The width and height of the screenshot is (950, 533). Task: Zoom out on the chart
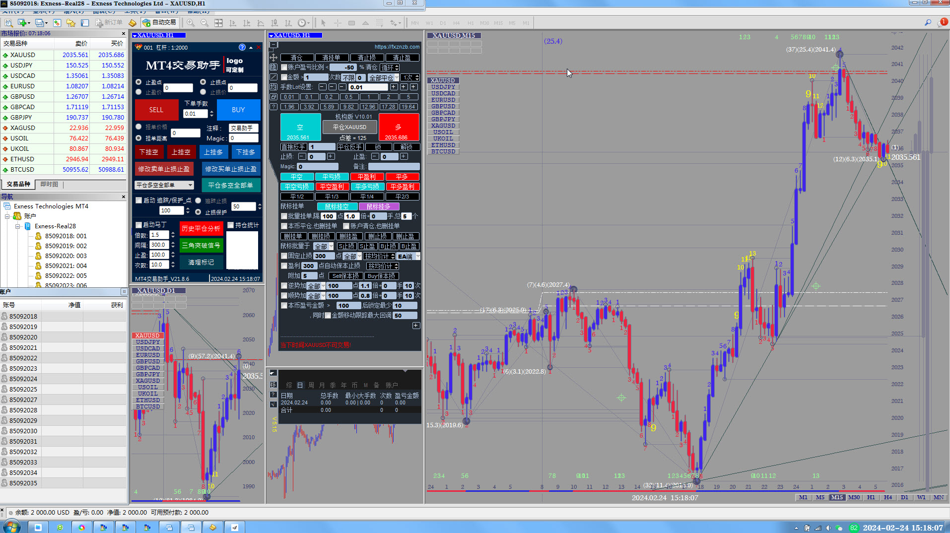[x=204, y=23]
